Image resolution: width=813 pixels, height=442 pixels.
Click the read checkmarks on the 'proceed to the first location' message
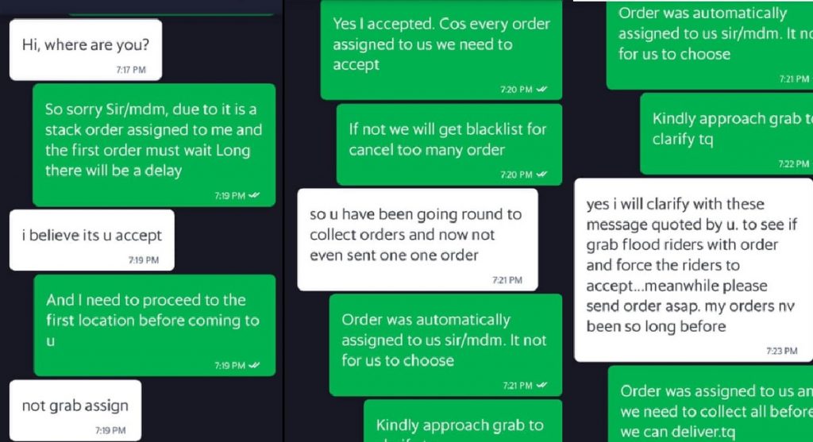pos(254,365)
